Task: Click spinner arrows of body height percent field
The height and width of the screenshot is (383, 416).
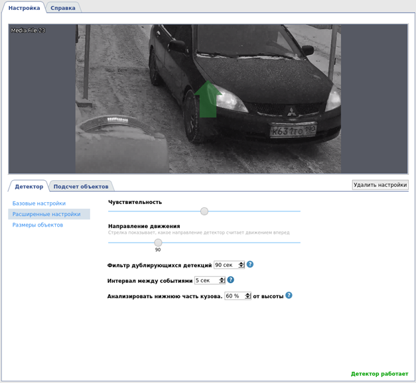Action: coord(247,296)
